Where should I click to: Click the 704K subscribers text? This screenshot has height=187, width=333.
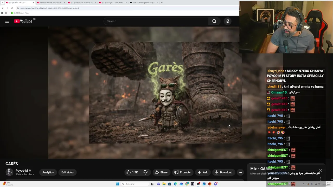[25, 175]
